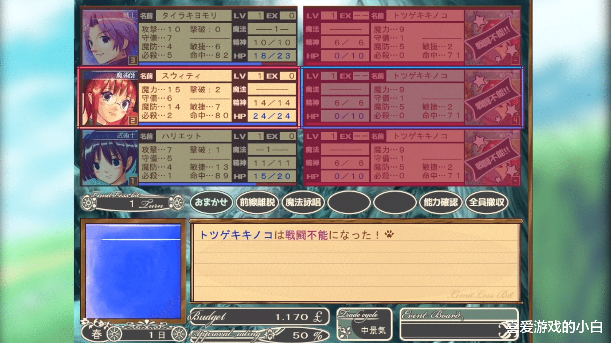
Task: Click スウィチィ HP value 24/24
Action: click(x=272, y=116)
